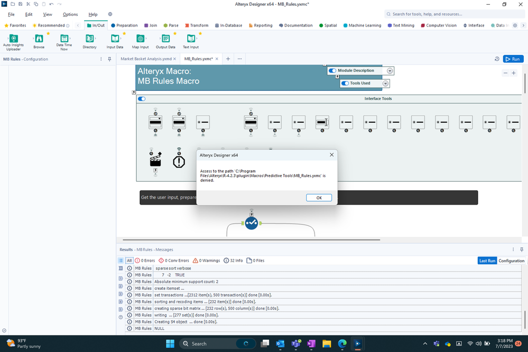Expand the Module Description dropdown arrow
Screen dimensions: 528x352
(390, 70)
